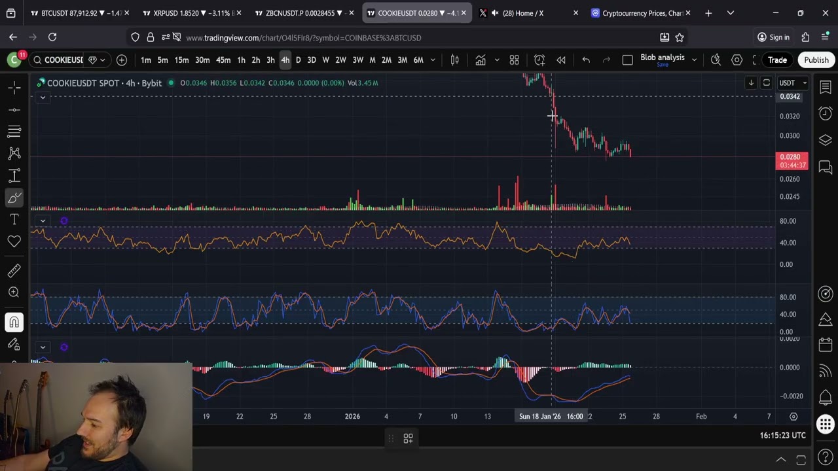Select the XABCD pattern tool

(14, 154)
